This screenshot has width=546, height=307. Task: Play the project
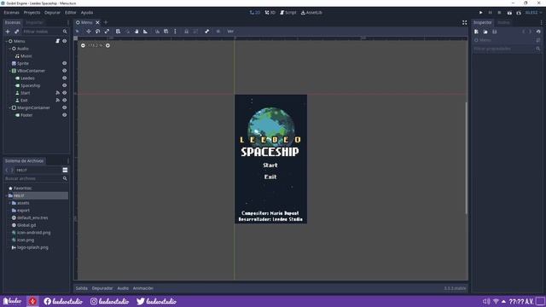481,13
